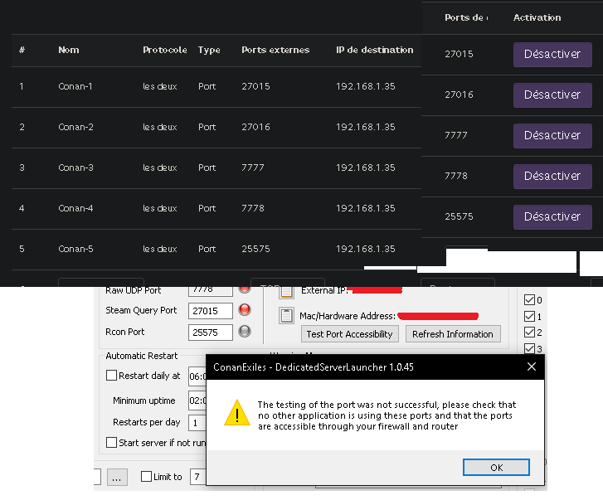Uncheck the checkbox labeled 2
This screenshot has width=603, height=500.
point(529,333)
